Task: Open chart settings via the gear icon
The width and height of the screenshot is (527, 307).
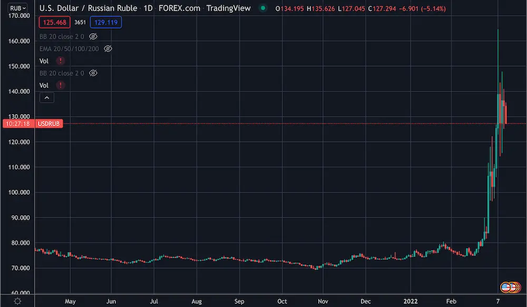Action: click(x=17, y=301)
